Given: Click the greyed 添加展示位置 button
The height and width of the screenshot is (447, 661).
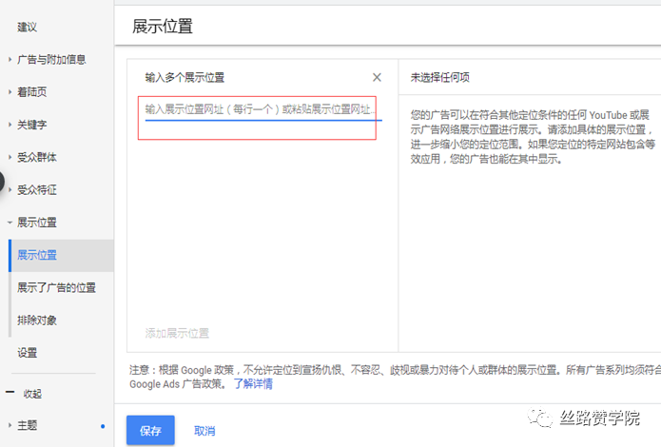Looking at the screenshot, I should pyautogui.click(x=177, y=333).
